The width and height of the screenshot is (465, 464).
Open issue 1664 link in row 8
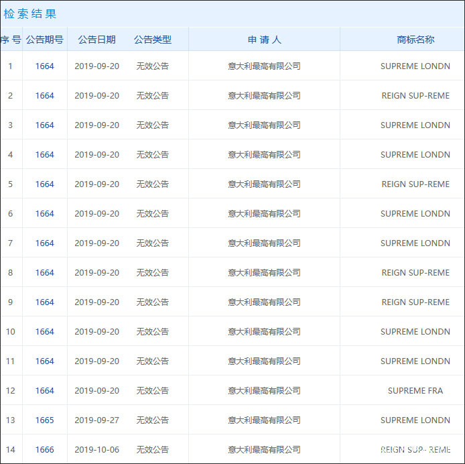coord(44,272)
